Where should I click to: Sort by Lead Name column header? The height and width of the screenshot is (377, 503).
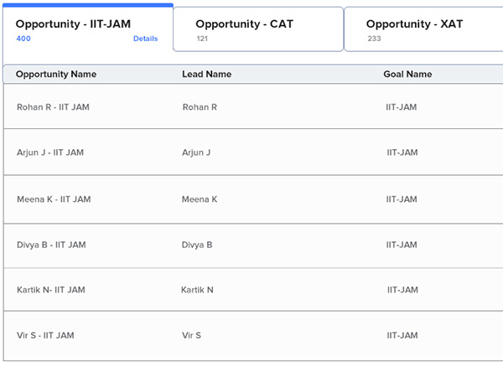(206, 74)
